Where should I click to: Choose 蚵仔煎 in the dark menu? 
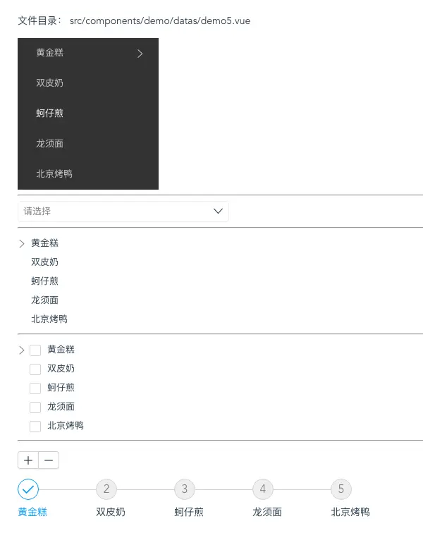[x=88, y=114]
